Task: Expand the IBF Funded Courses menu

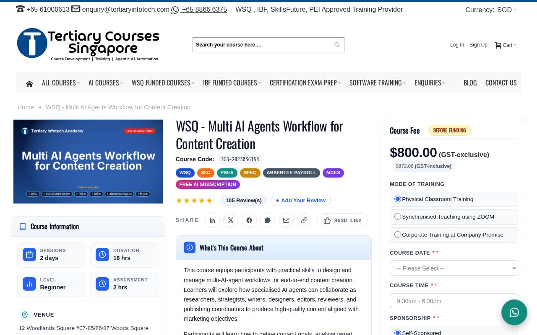Action: [232, 83]
